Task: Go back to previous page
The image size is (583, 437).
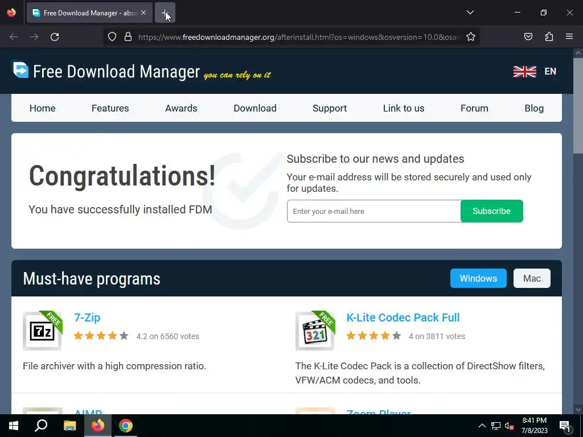Action: click(14, 37)
